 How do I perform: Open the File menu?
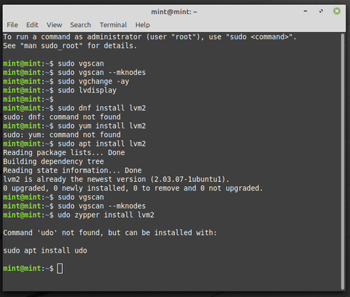click(x=12, y=25)
